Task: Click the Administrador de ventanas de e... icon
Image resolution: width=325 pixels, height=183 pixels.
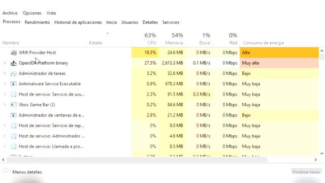Action: coord(14,115)
